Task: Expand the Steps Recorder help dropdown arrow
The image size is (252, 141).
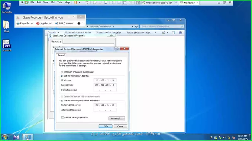Action: [x=83, y=23]
